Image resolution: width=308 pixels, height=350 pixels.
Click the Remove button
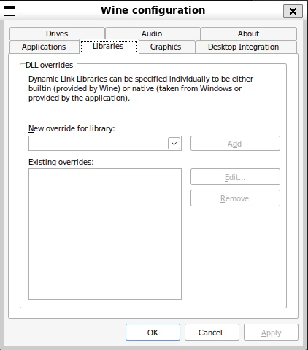click(235, 198)
